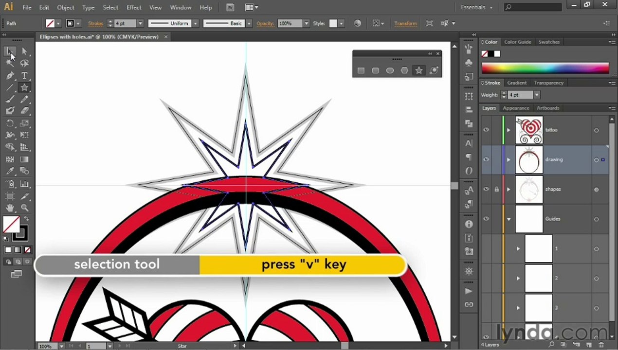Click target circle of Guides layer
This screenshot has width=618, height=350.
point(597,219)
